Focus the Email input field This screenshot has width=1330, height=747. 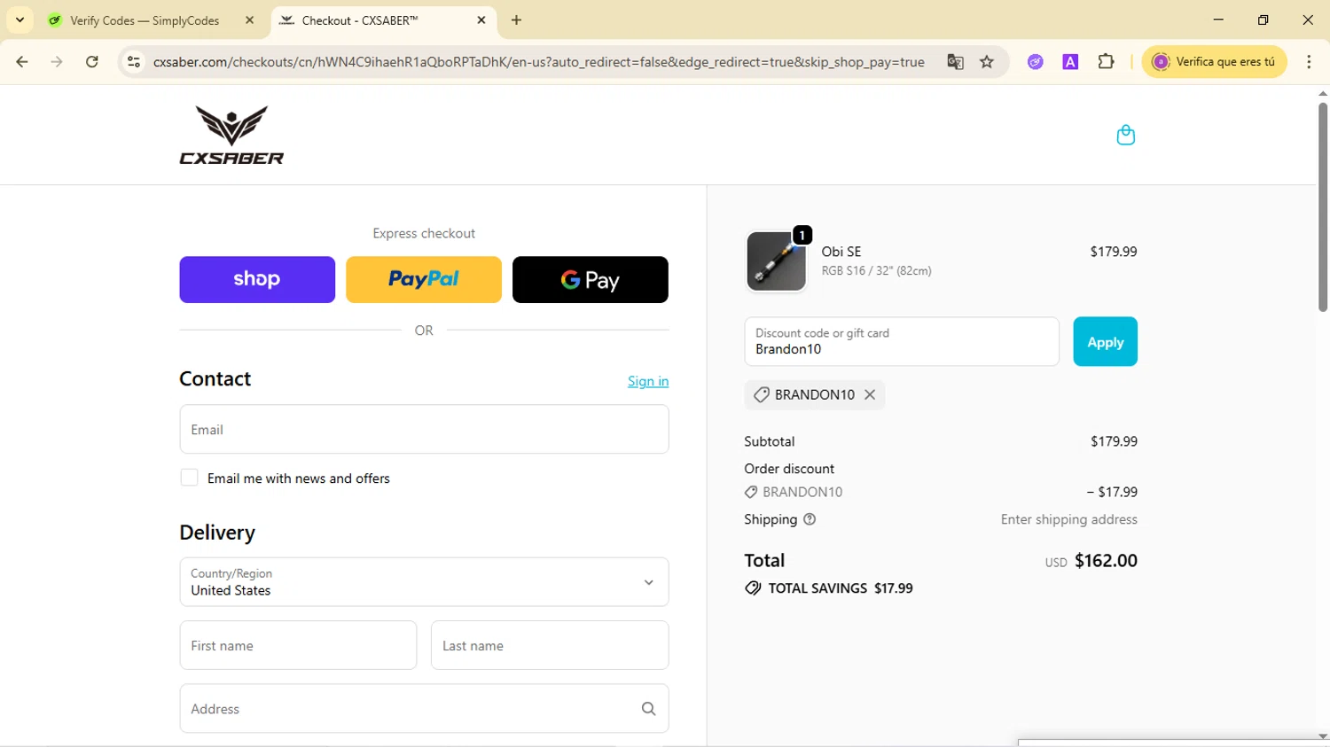[x=424, y=430]
